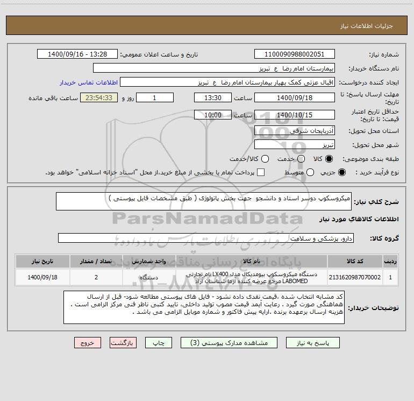
Task: Click the remaining time countdown 23:54:33
Action: pos(99,97)
